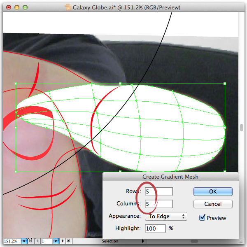Toggle the Preview checkbox
The width and height of the screenshot is (247, 247).
(202, 217)
